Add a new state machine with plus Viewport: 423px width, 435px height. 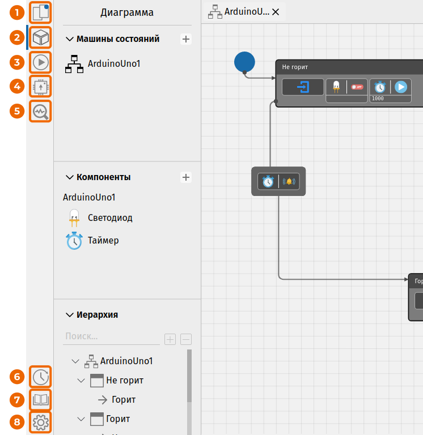click(x=186, y=39)
